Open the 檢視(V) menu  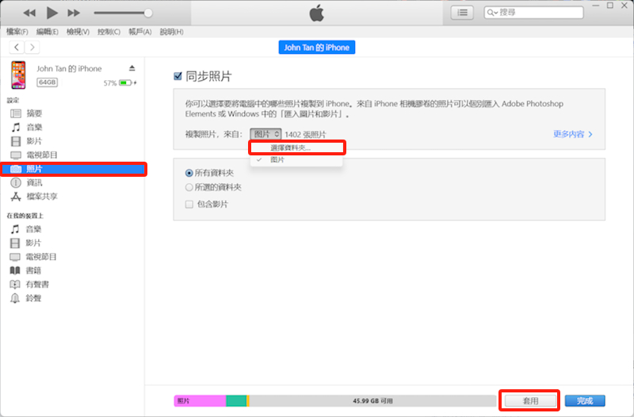(78, 32)
